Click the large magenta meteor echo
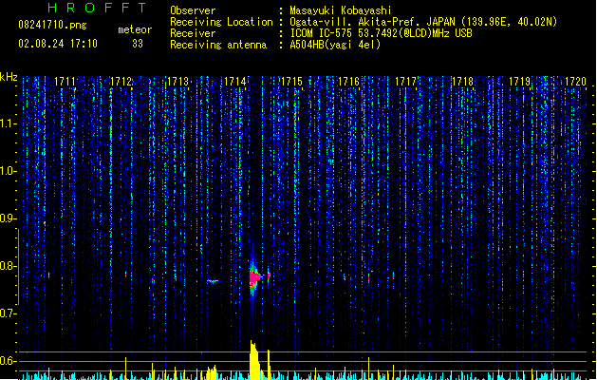Viewport: 597px width, 380px height. click(x=254, y=277)
